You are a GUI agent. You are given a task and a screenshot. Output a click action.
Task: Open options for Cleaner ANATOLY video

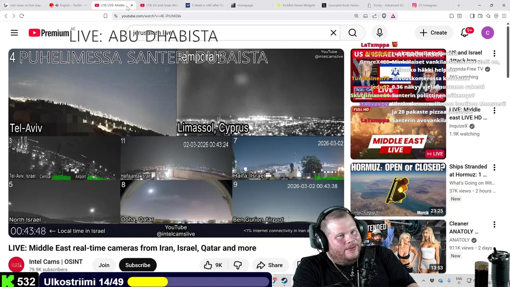point(494,224)
